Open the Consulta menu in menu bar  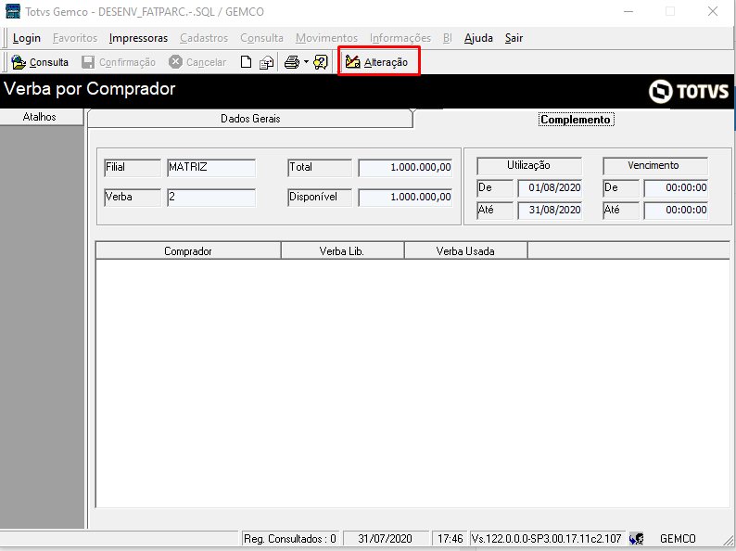point(262,38)
